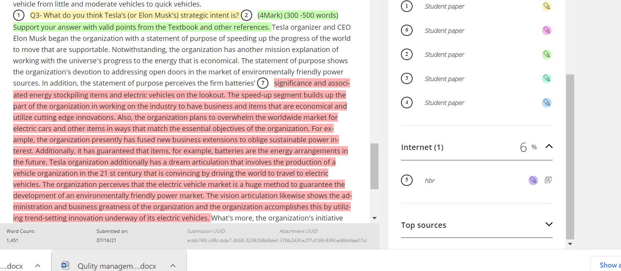Toggle pink highlight for source 6
The height and width of the screenshot is (271, 621).
click(x=546, y=30)
